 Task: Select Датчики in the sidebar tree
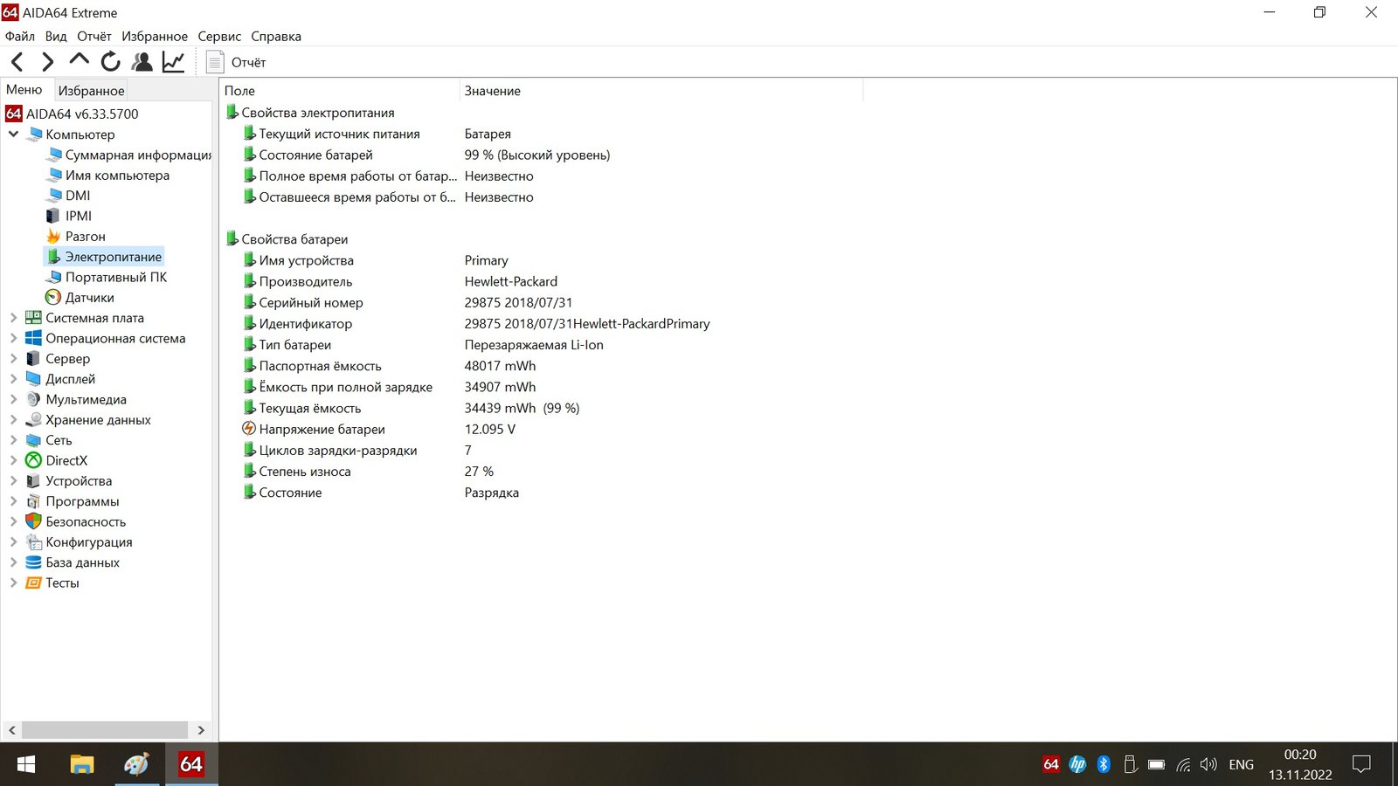(x=89, y=298)
